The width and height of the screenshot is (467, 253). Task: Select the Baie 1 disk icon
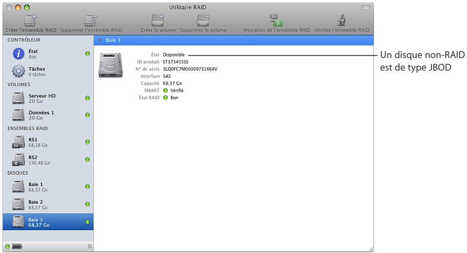18,187
